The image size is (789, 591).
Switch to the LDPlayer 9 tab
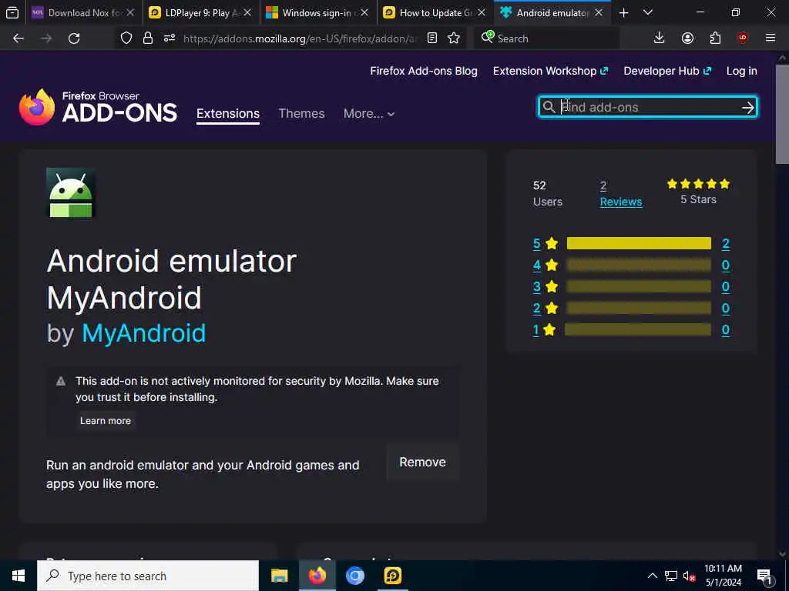(201, 12)
